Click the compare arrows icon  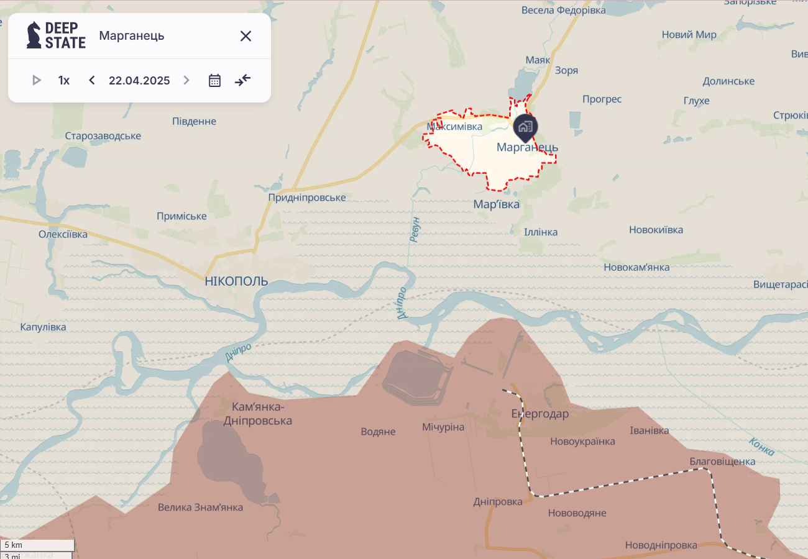coord(242,80)
